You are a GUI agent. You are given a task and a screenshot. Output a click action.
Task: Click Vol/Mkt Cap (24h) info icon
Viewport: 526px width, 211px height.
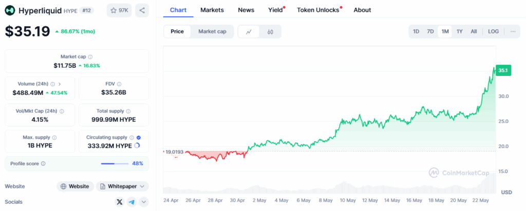[62, 111]
